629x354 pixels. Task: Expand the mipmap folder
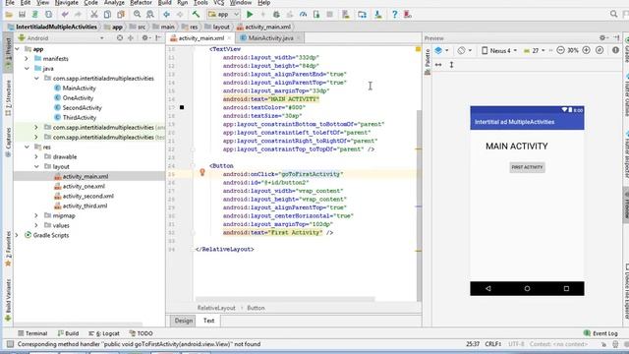coord(36,216)
